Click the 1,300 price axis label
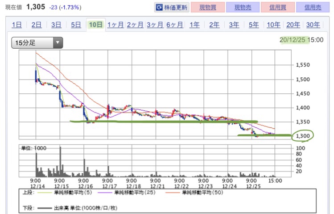Image resolution: width=334 pixels, height=214 pixels. click(x=303, y=136)
